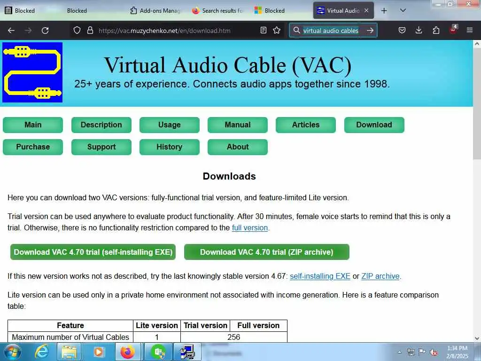
Task: Click the taskbar clock showing 1:34 PM
Action: pos(457,352)
